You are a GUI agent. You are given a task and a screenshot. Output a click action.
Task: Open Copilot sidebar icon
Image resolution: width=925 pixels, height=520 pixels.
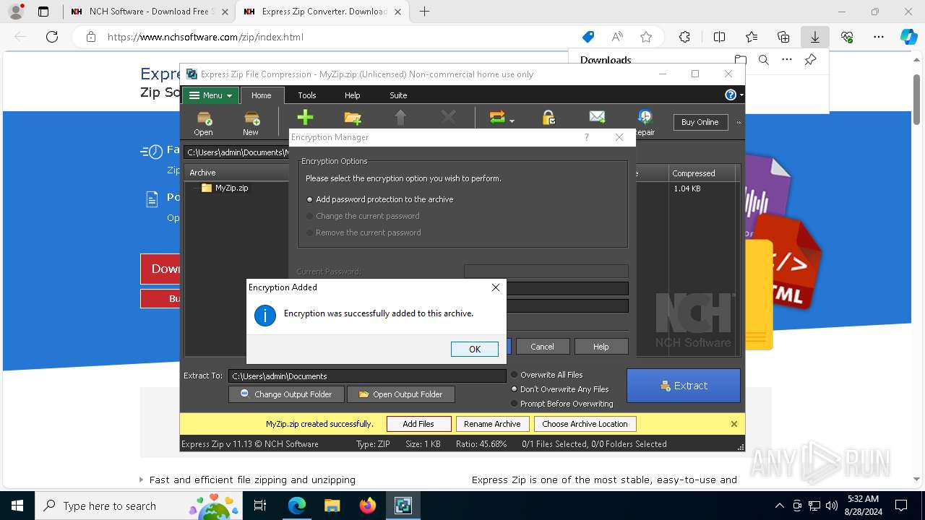pyautogui.click(x=908, y=37)
